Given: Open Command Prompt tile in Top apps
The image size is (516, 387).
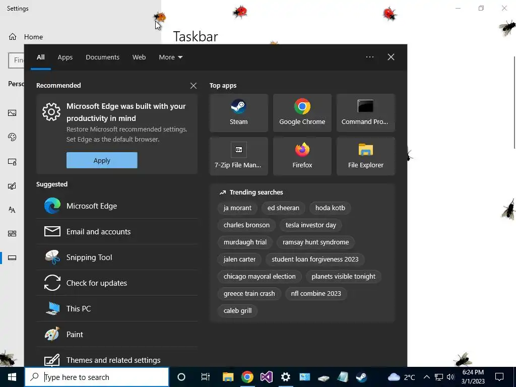Looking at the screenshot, I should (366, 113).
